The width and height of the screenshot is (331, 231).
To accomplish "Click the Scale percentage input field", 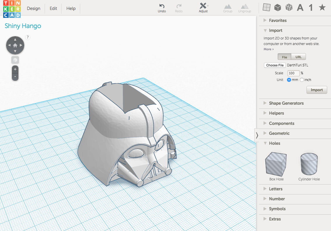I will pos(293,73).
